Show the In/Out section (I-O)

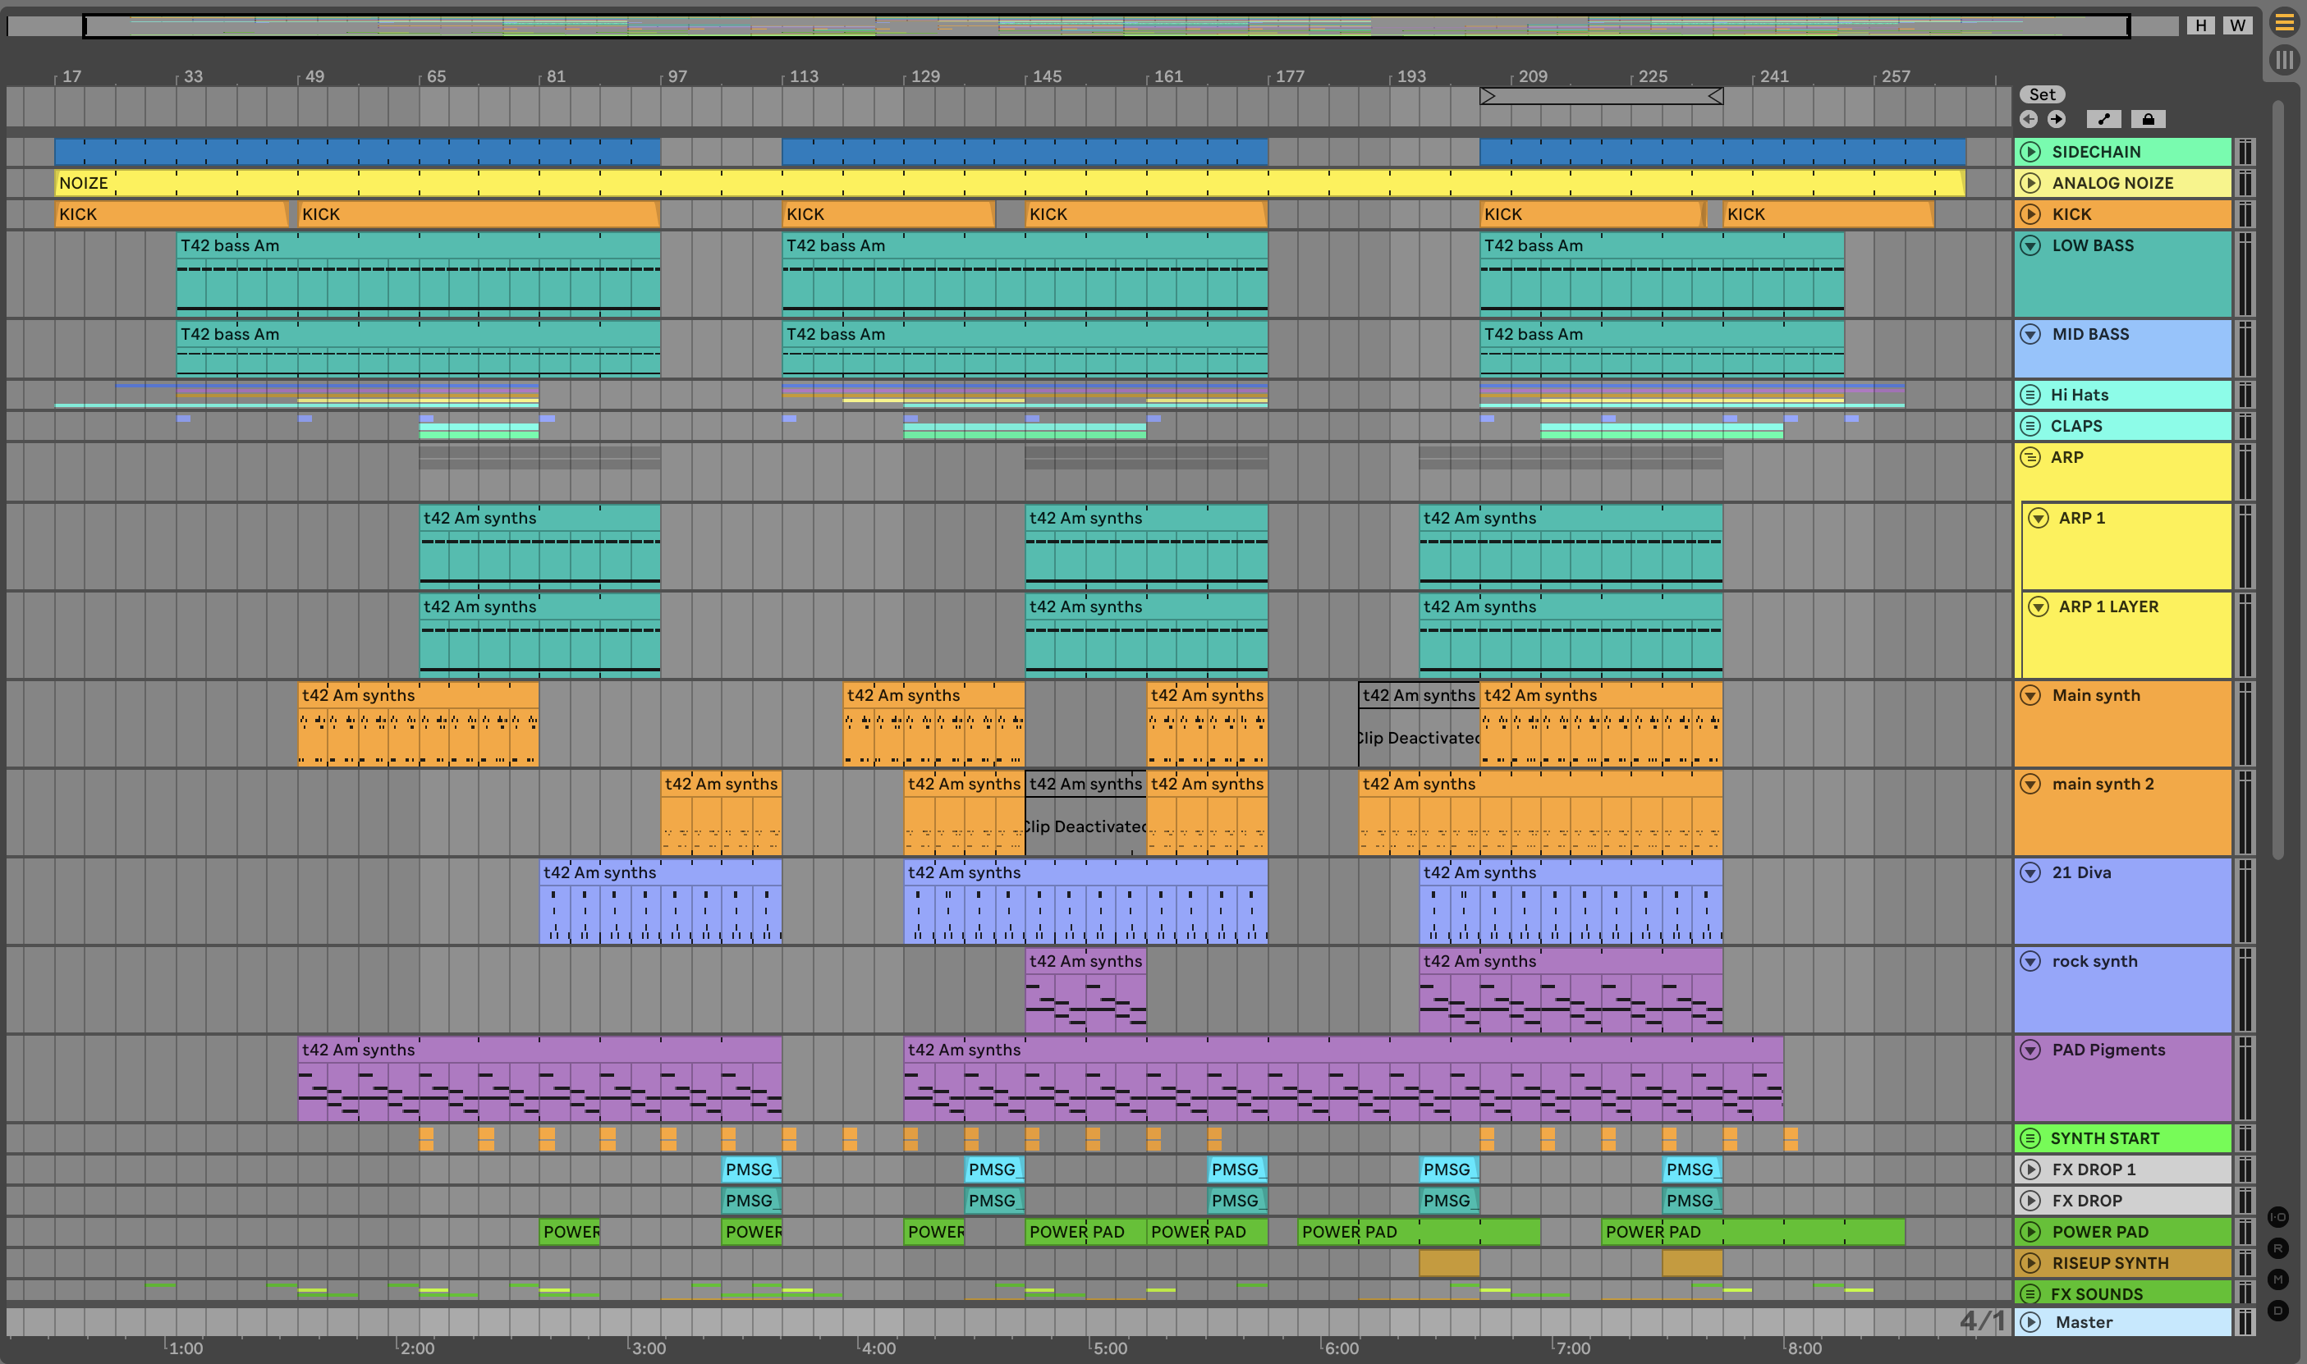[2277, 1217]
